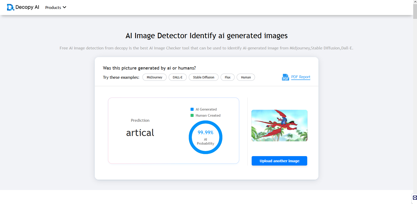The height and width of the screenshot is (204, 417).
Task: Click the 'AI Generated' legend label
Action: coord(206,109)
